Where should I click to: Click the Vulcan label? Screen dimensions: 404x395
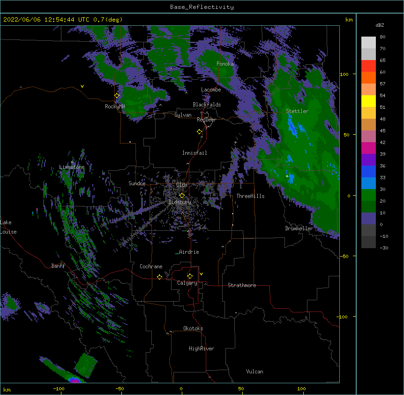point(254,372)
